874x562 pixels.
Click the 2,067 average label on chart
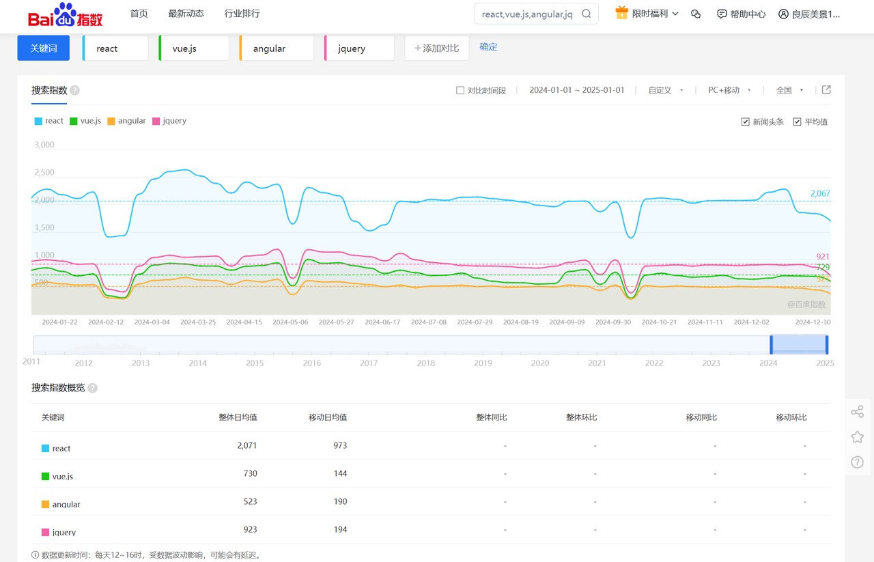click(x=820, y=194)
